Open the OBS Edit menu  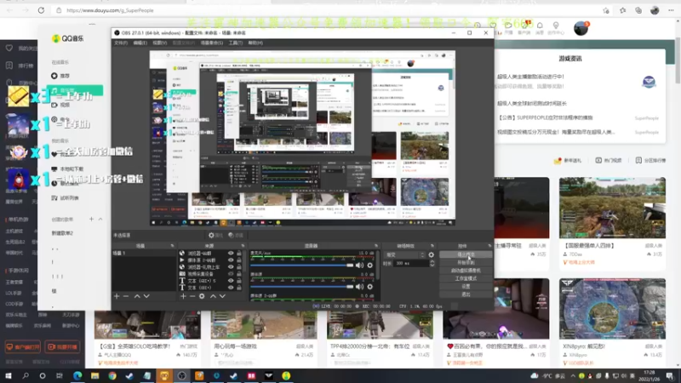point(140,43)
